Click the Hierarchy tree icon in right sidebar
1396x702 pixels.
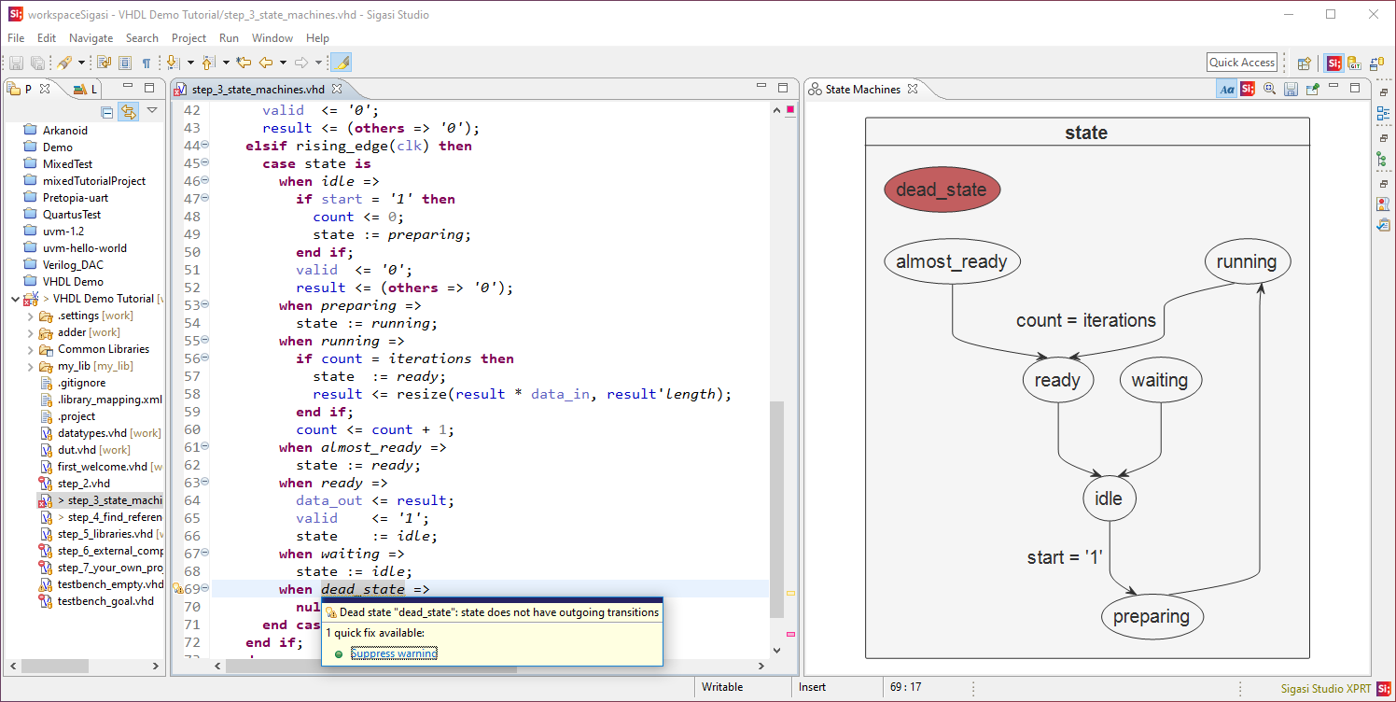click(x=1383, y=160)
